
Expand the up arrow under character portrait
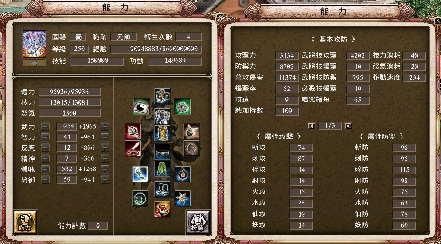(34, 63)
